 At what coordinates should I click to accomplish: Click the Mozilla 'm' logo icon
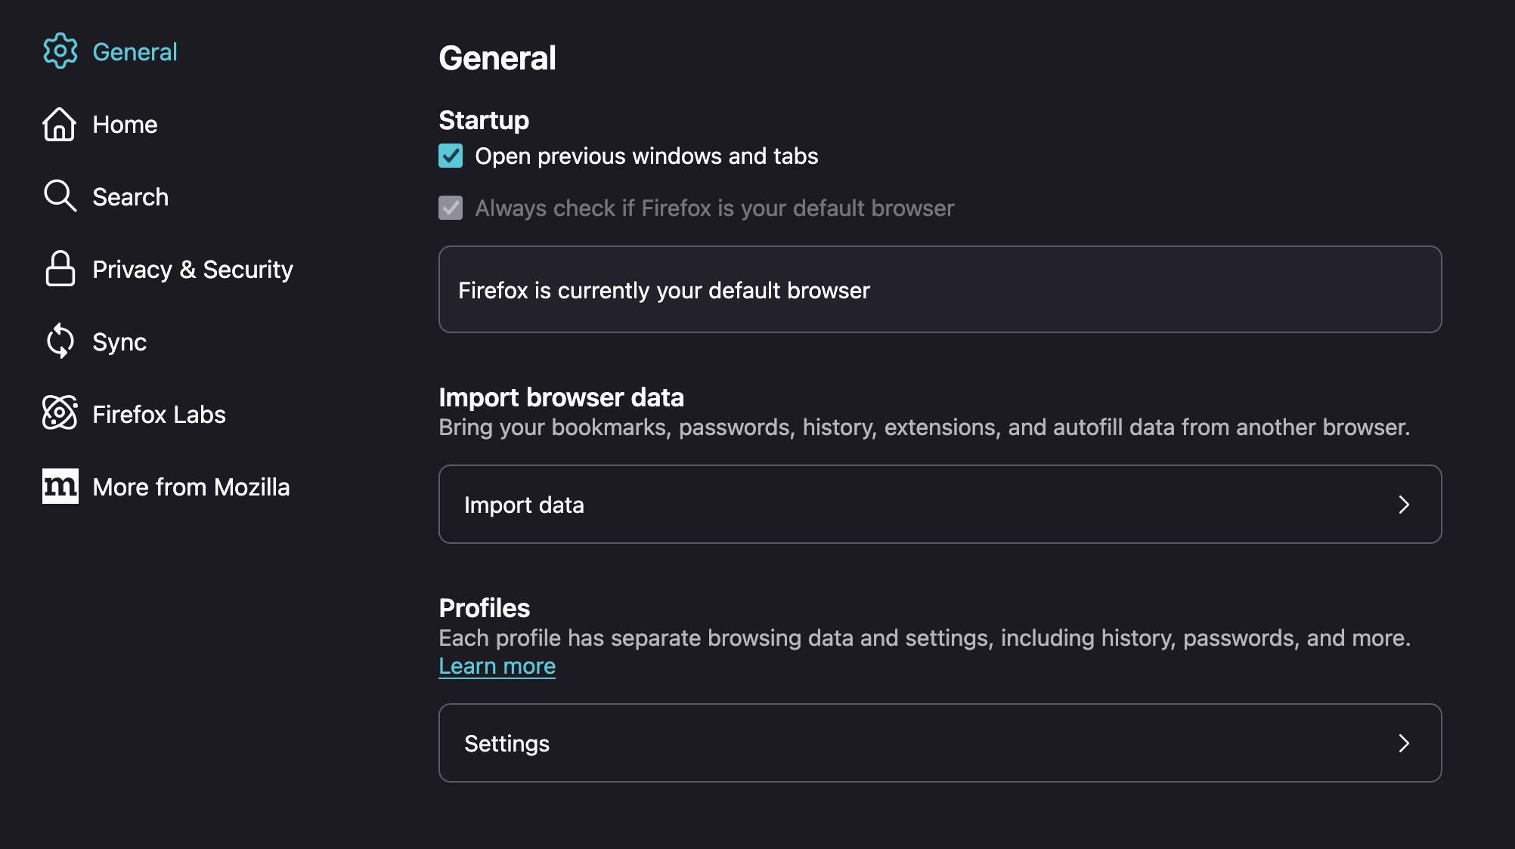(60, 486)
